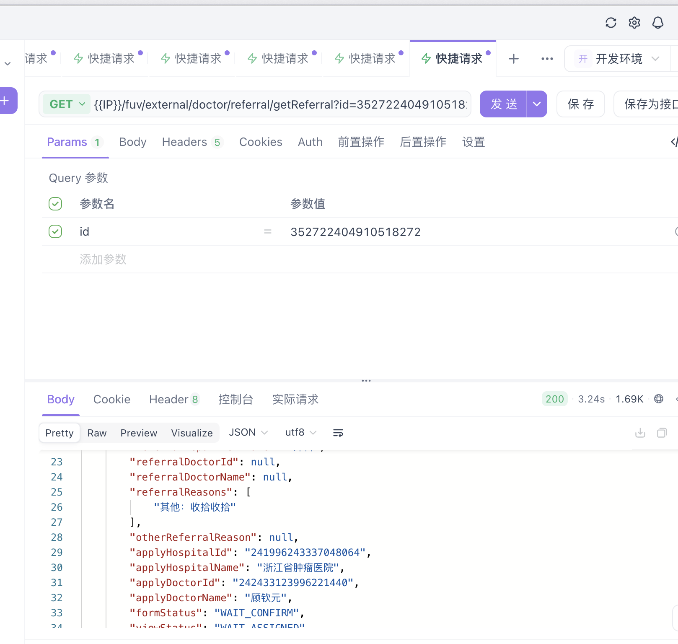Screen dimensions: 678x644
Task: Click line number 29 in response gutter
Action: point(57,552)
